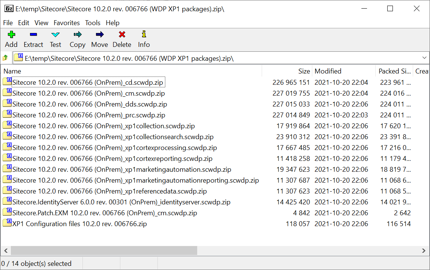
Task: Click the green up-one-level arrow icon
Action: pyautogui.click(x=6, y=58)
